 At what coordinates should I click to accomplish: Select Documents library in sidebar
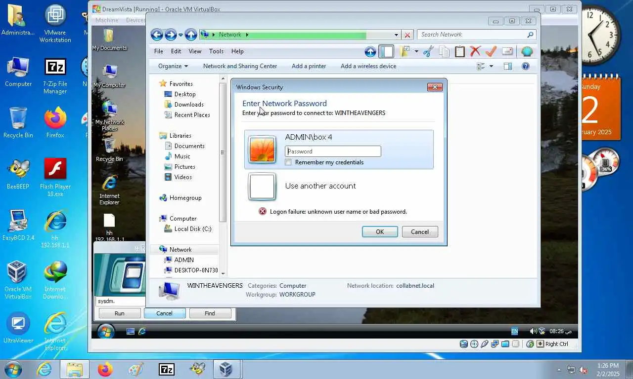(189, 146)
